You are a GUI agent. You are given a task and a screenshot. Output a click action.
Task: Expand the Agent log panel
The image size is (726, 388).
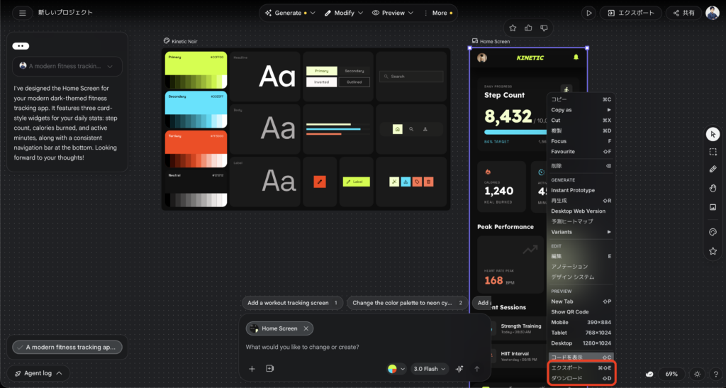(x=38, y=373)
